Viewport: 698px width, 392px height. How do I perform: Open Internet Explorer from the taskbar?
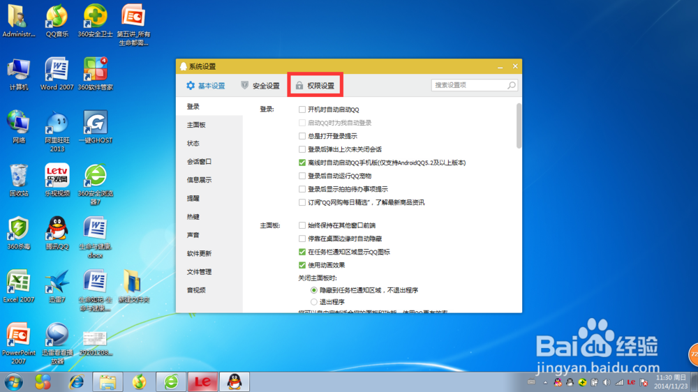click(76, 382)
